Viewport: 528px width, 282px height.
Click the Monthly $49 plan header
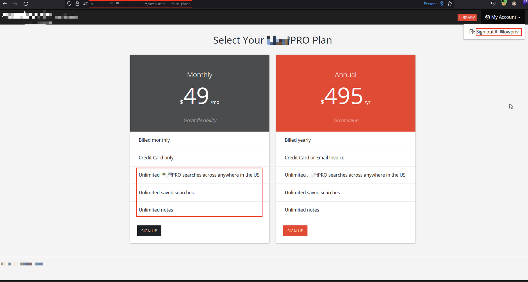tap(200, 93)
